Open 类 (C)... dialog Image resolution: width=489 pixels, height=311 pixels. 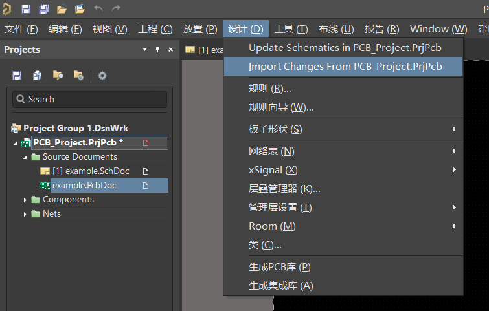pyautogui.click(x=343, y=245)
